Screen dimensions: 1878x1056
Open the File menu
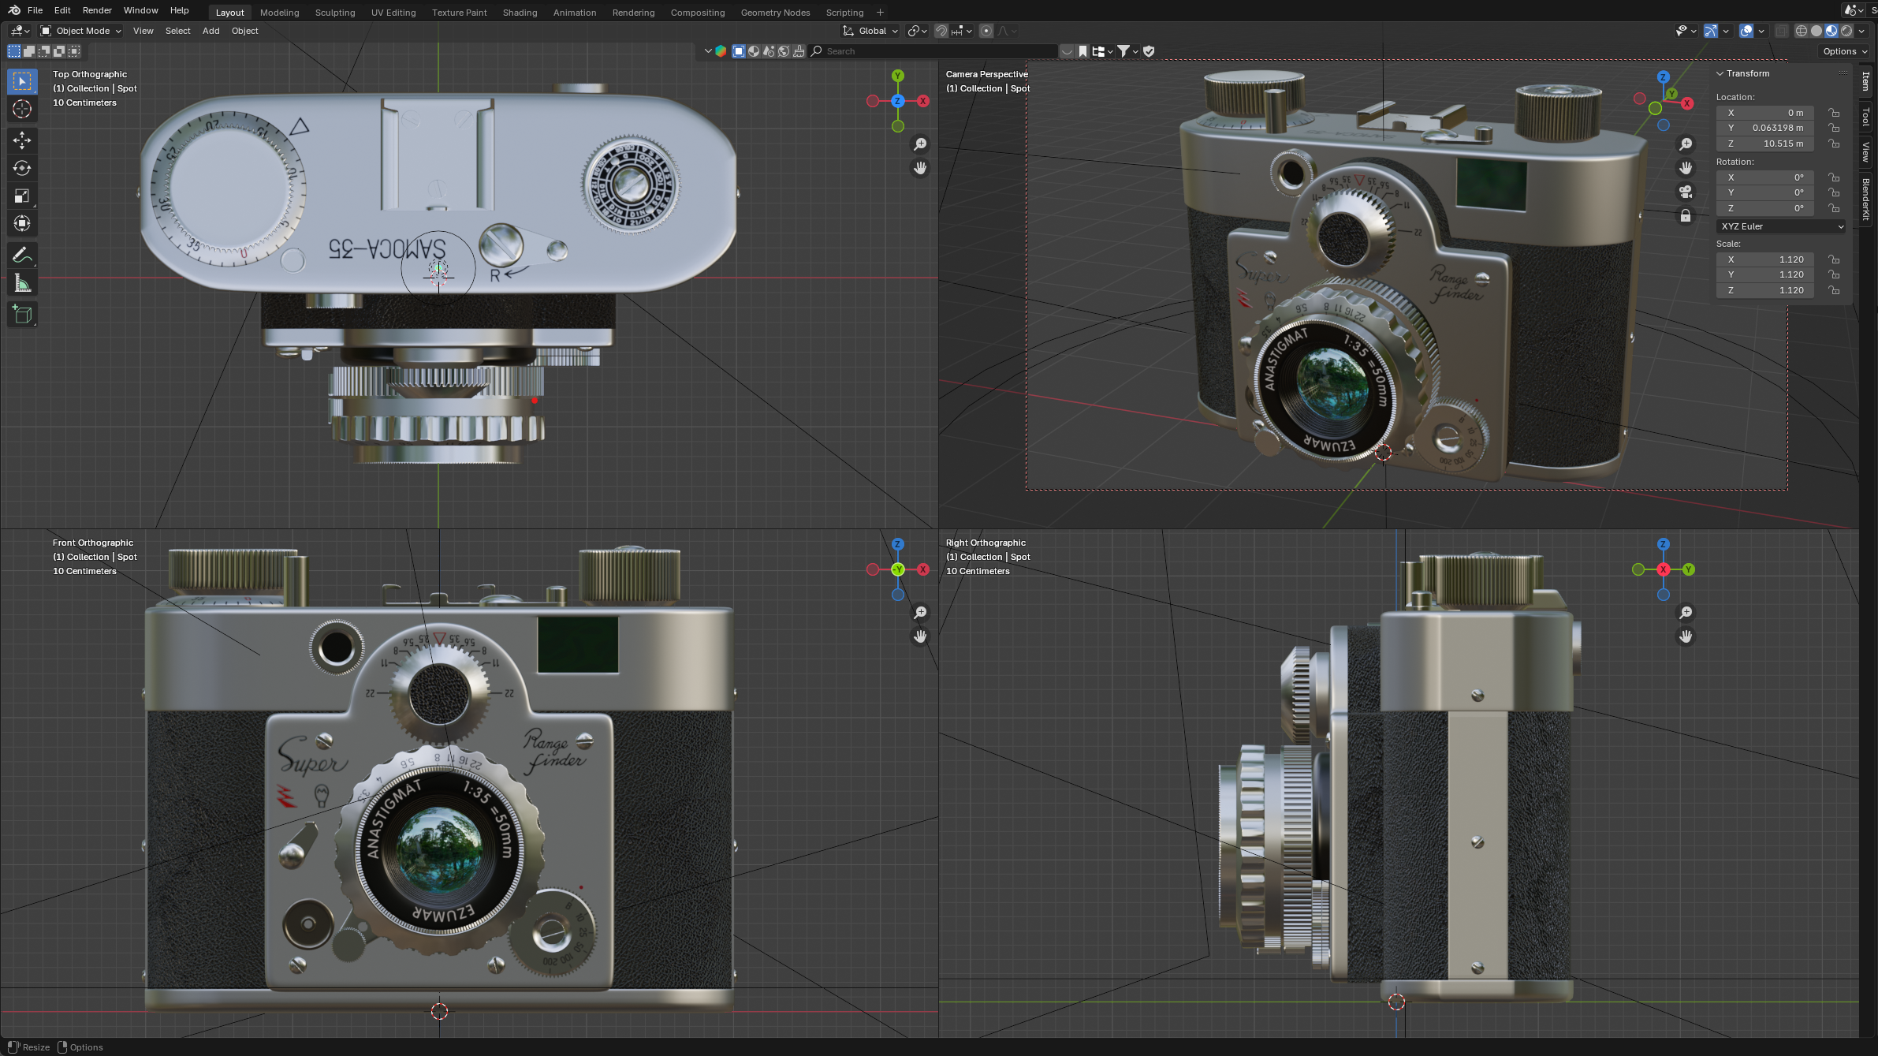(35, 10)
